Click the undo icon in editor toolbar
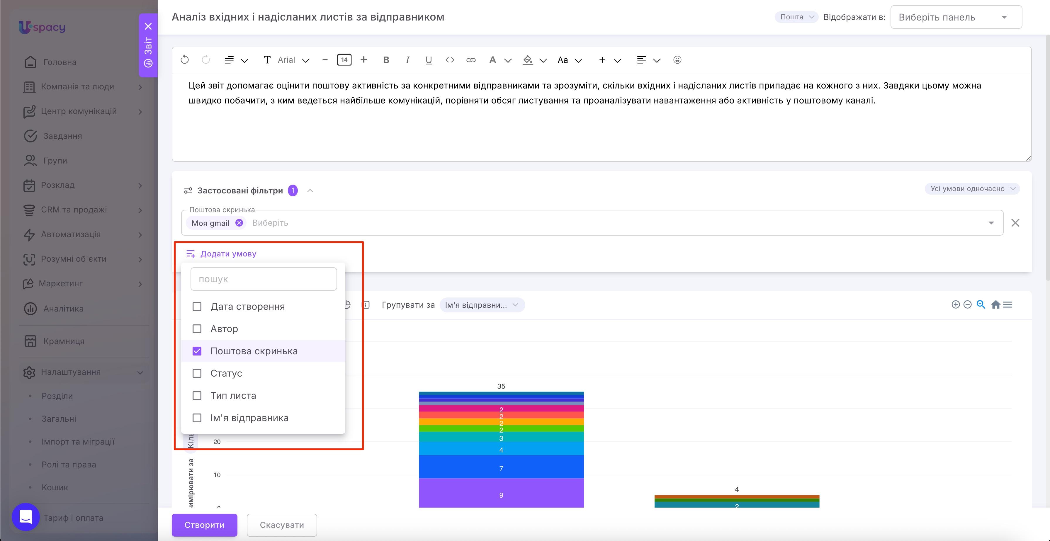Screen dimensions: 1050x541 [x=185, y=60]
